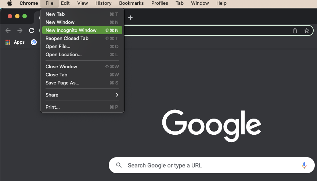Choose Print... from File menu
The height and width of the screenshot is (181, 317).
(82, 107)
